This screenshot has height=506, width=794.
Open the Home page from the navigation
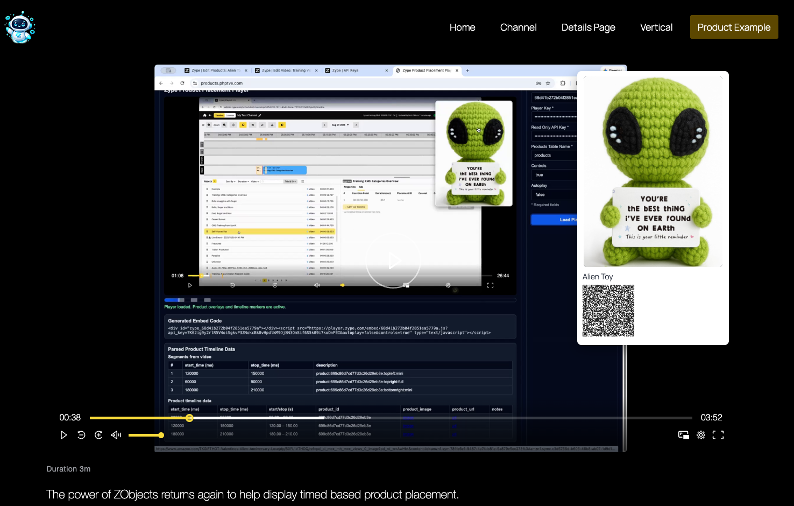462,27
